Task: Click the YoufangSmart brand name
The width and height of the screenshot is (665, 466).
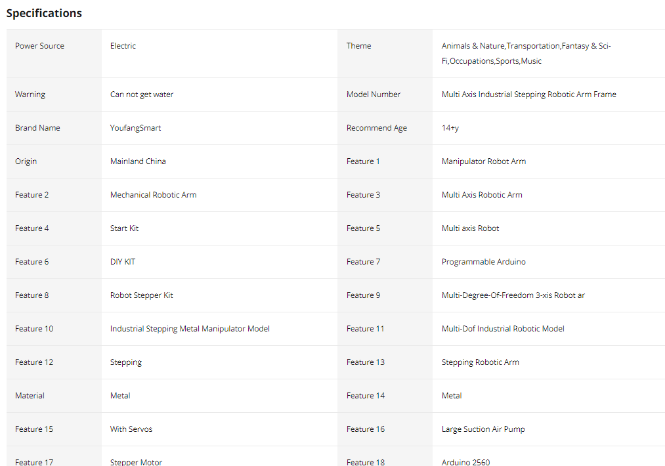Action: 135,128
